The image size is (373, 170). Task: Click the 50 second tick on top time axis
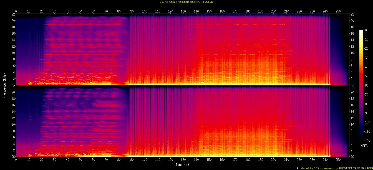click(80, 11)
